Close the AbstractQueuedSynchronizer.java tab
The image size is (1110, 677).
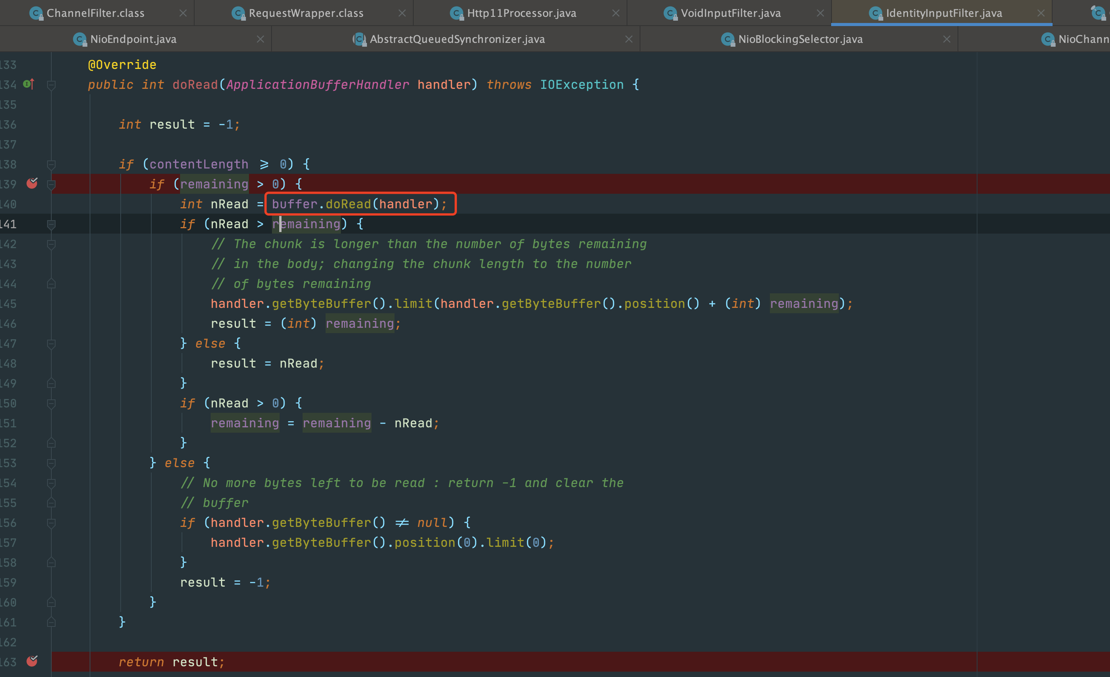point(629,39)
